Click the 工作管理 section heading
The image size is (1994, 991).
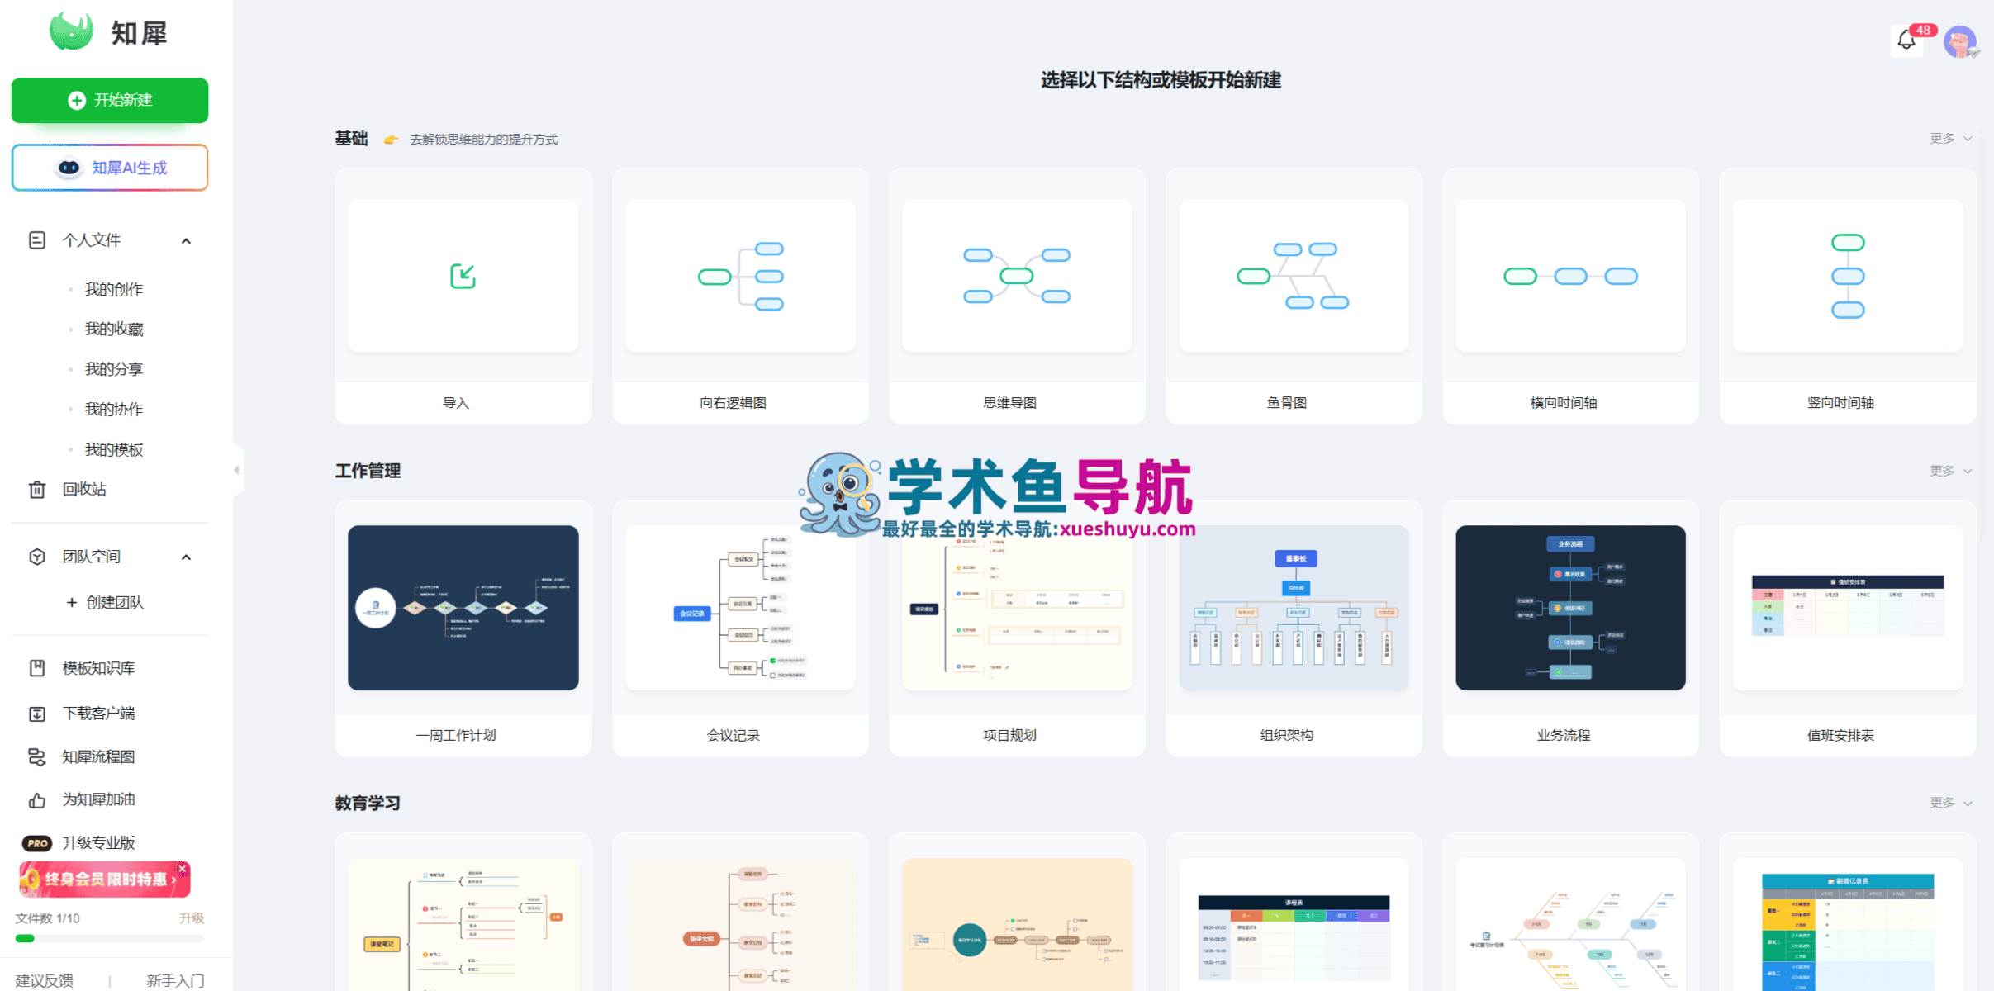pyautogui.click(x=368, y=471)
